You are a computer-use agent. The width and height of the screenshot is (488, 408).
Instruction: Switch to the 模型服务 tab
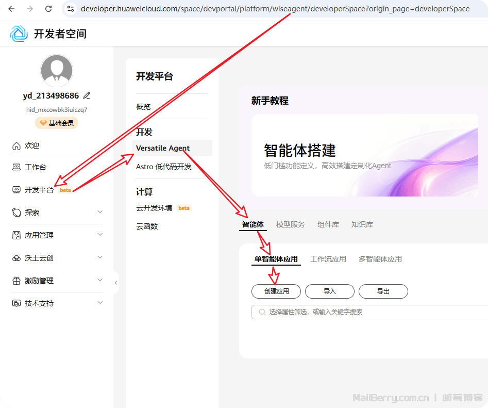(x=290, y=224)
